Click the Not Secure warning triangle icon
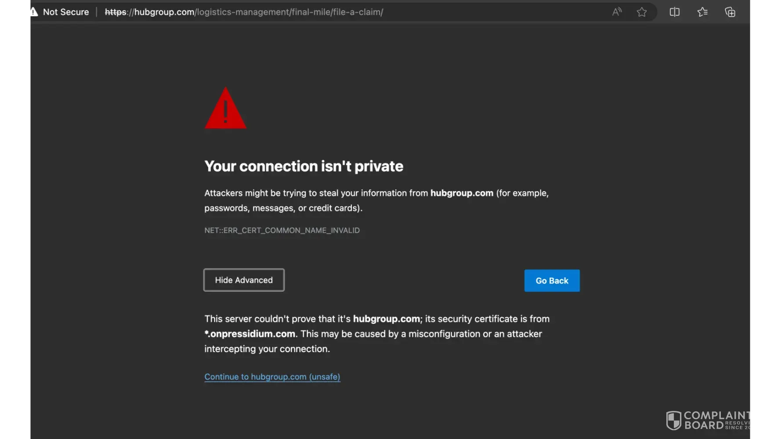781x439 pixels. click(x=33, y=12)
